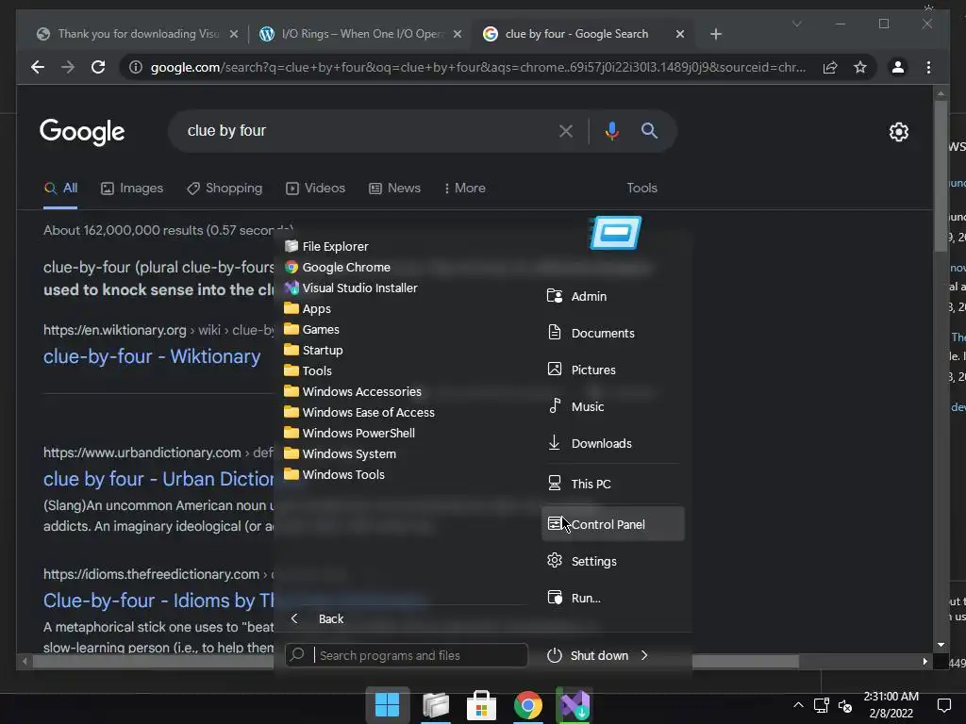966x724 pixels.
Task: Launch Google Chrome from the start menu list
Action: pos(338,267)
